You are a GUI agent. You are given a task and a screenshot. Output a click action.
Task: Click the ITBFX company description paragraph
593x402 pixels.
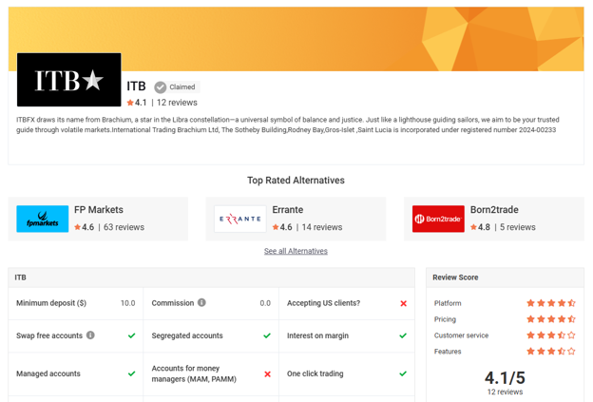(288, 124)
